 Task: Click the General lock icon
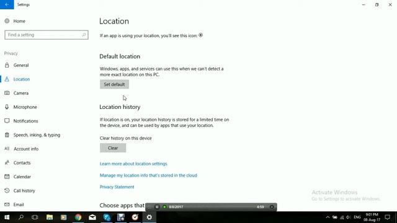[x=7, y=65]
